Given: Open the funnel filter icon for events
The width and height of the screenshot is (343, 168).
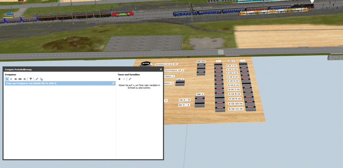Looking at the screenshot, I should coord(31,79).
